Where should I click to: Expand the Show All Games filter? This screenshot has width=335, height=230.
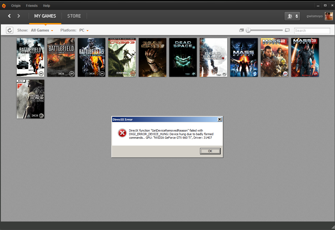pyautogui.click(x=42, y=30)
